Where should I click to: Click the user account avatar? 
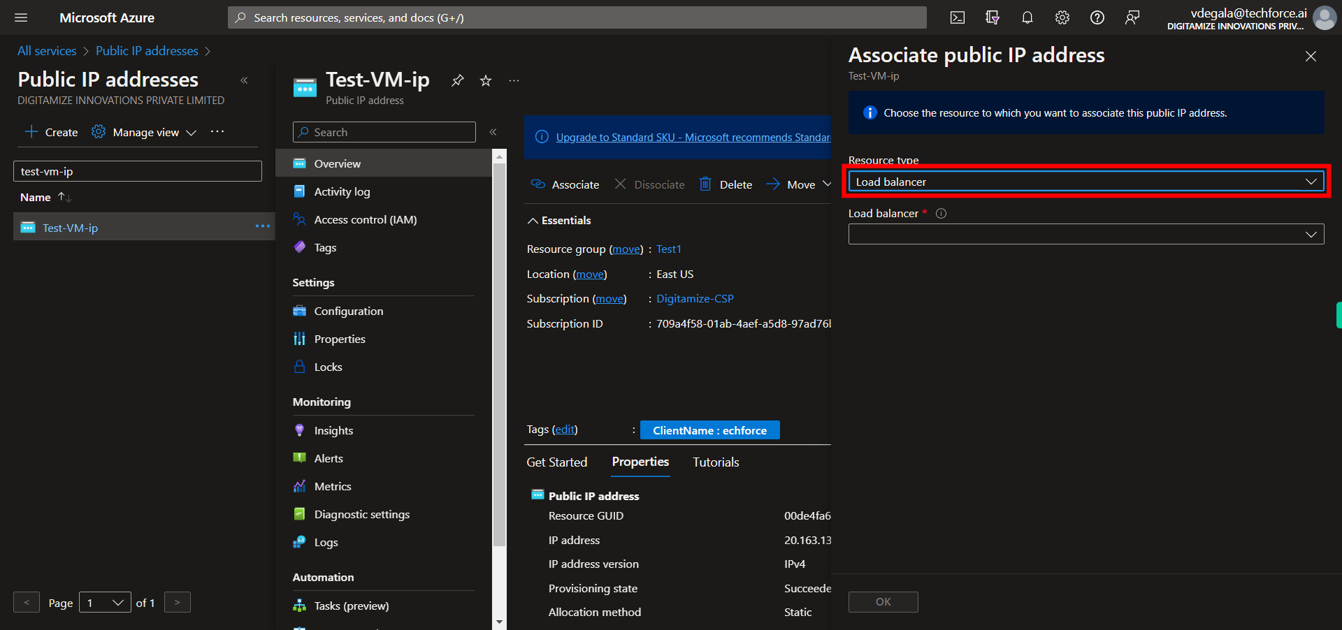(x=1325, y=17)
